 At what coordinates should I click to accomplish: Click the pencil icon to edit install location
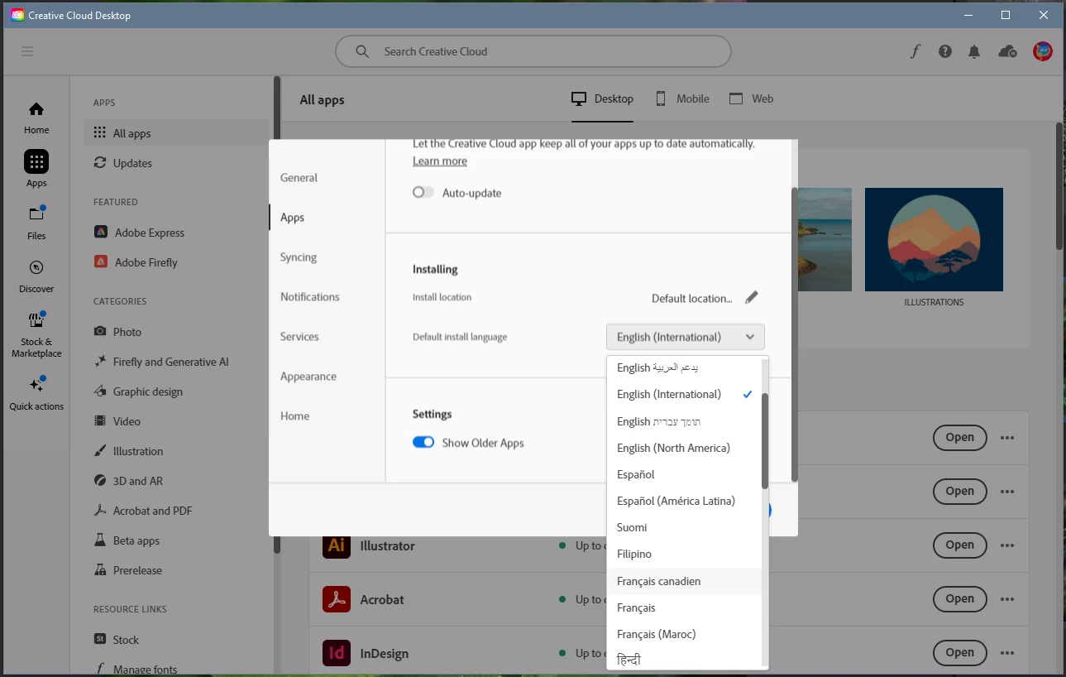[x=751, y=297]
